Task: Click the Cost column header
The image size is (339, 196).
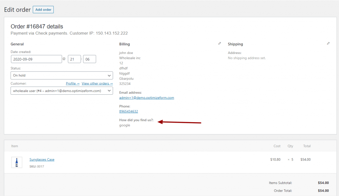Action: point(277,146)
